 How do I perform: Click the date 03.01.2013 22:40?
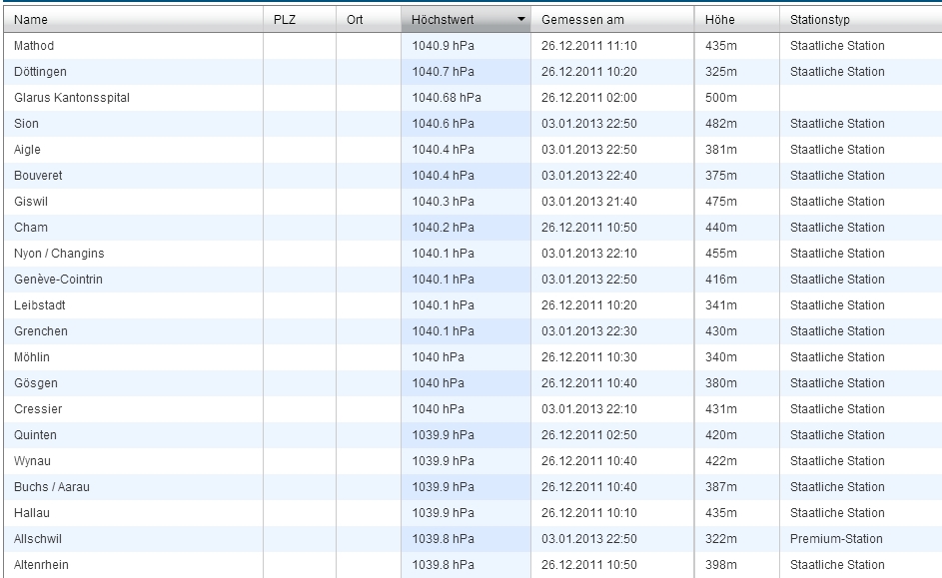click(x=588, y=176)
